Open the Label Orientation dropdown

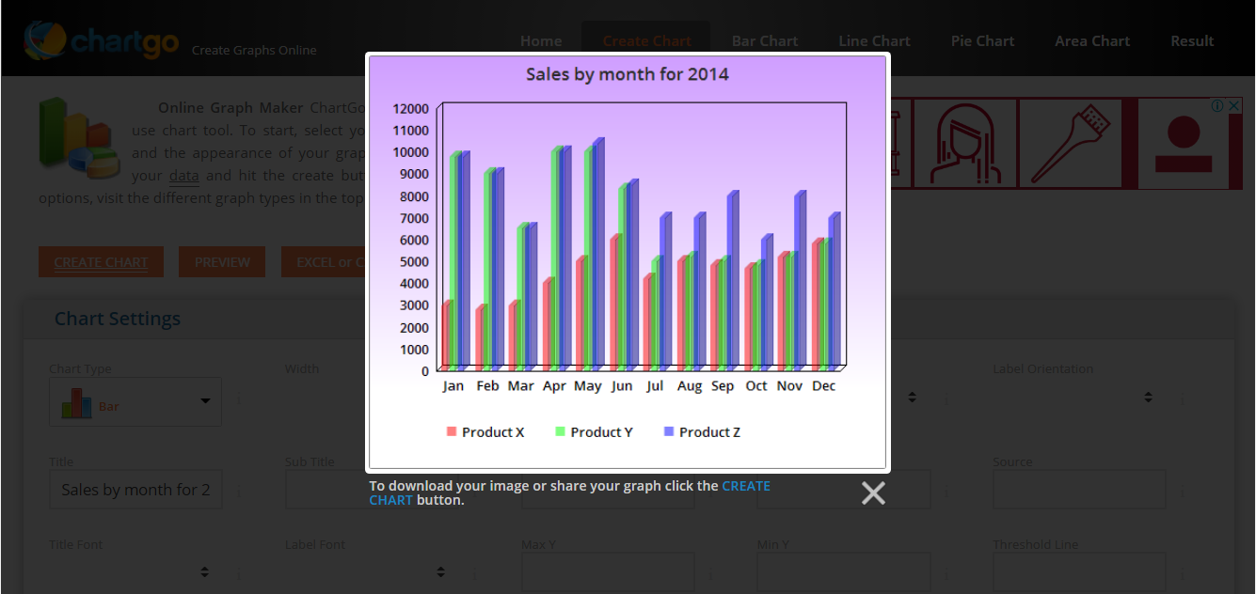[1079, 398]
